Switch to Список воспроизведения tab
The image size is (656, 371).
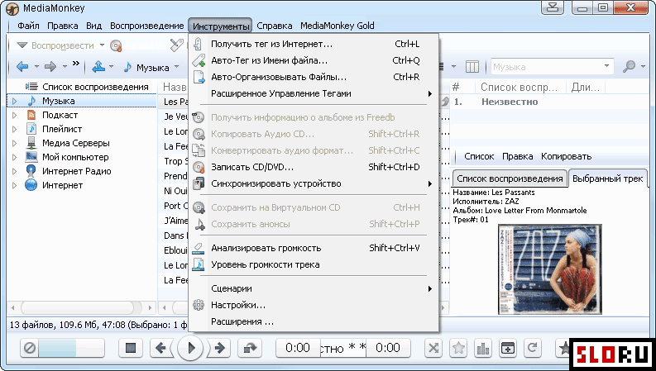(x=510, y=178)
